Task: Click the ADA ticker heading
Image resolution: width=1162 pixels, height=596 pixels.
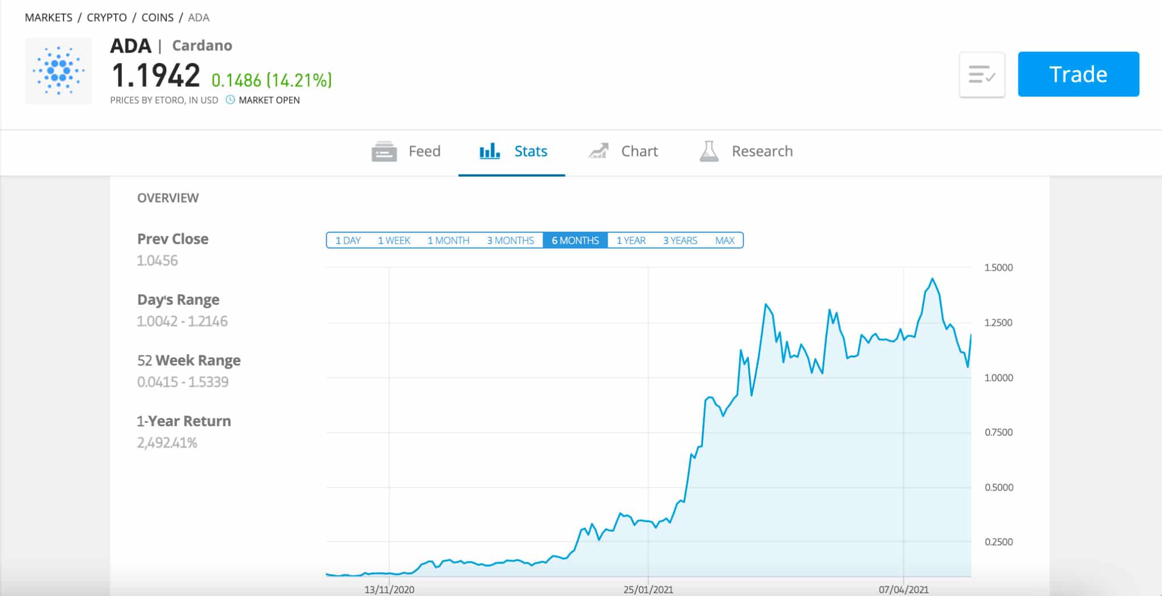Action: tap(130, 45)
